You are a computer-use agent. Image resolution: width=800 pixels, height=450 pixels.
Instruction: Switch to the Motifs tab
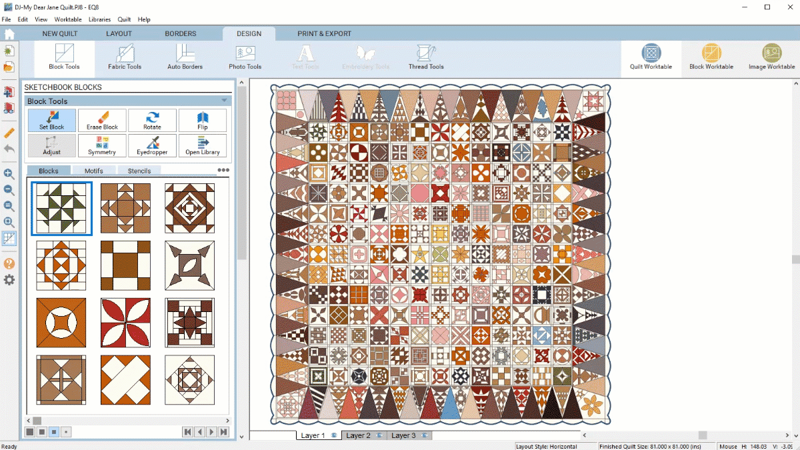pos(94,171)
